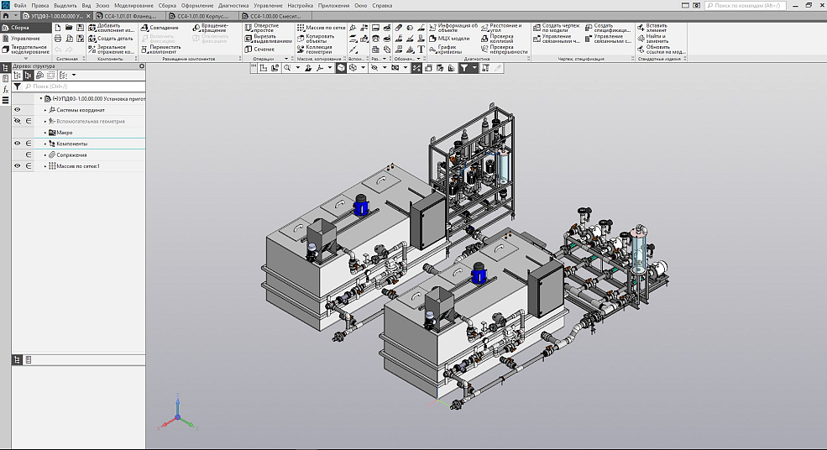Click the Вставить элемент button
Image resolution: width=827 pixels, height=450 pixels.
[656, 28]
